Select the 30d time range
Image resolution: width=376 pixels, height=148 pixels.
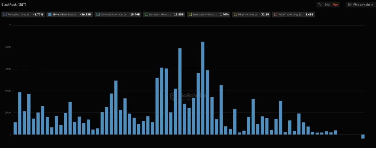(x=327, y=5)
